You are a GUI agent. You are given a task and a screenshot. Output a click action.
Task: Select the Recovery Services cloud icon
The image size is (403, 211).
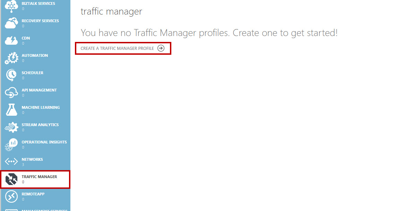click(x=11, y=23)
